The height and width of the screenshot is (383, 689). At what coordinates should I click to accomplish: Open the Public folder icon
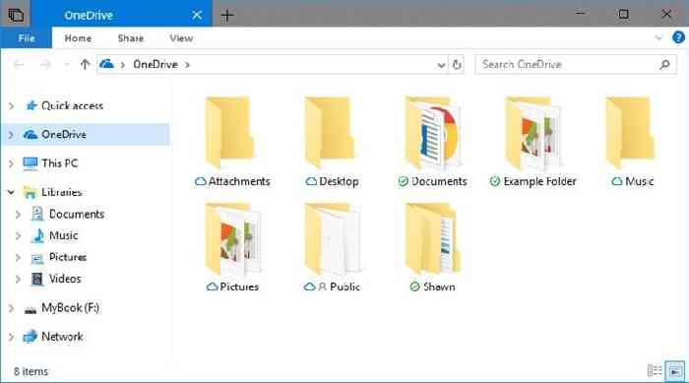pos(333,239)
